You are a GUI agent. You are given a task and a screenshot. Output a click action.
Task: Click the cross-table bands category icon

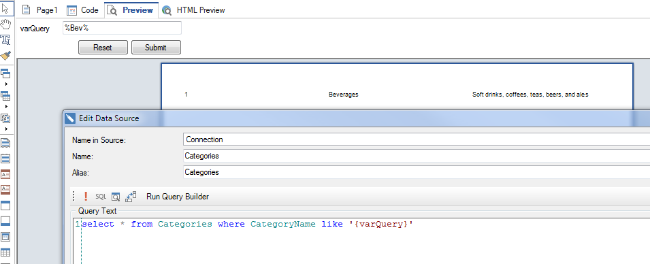pyautogui.click(x=6, y=96)
